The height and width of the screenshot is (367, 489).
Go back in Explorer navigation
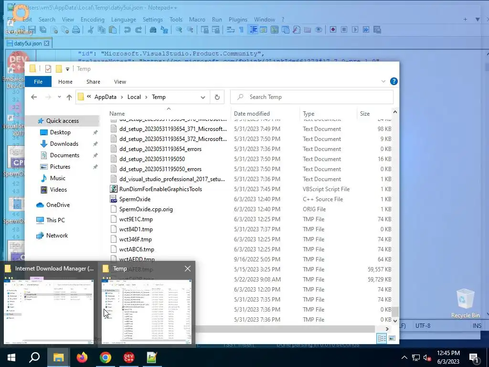34,97
